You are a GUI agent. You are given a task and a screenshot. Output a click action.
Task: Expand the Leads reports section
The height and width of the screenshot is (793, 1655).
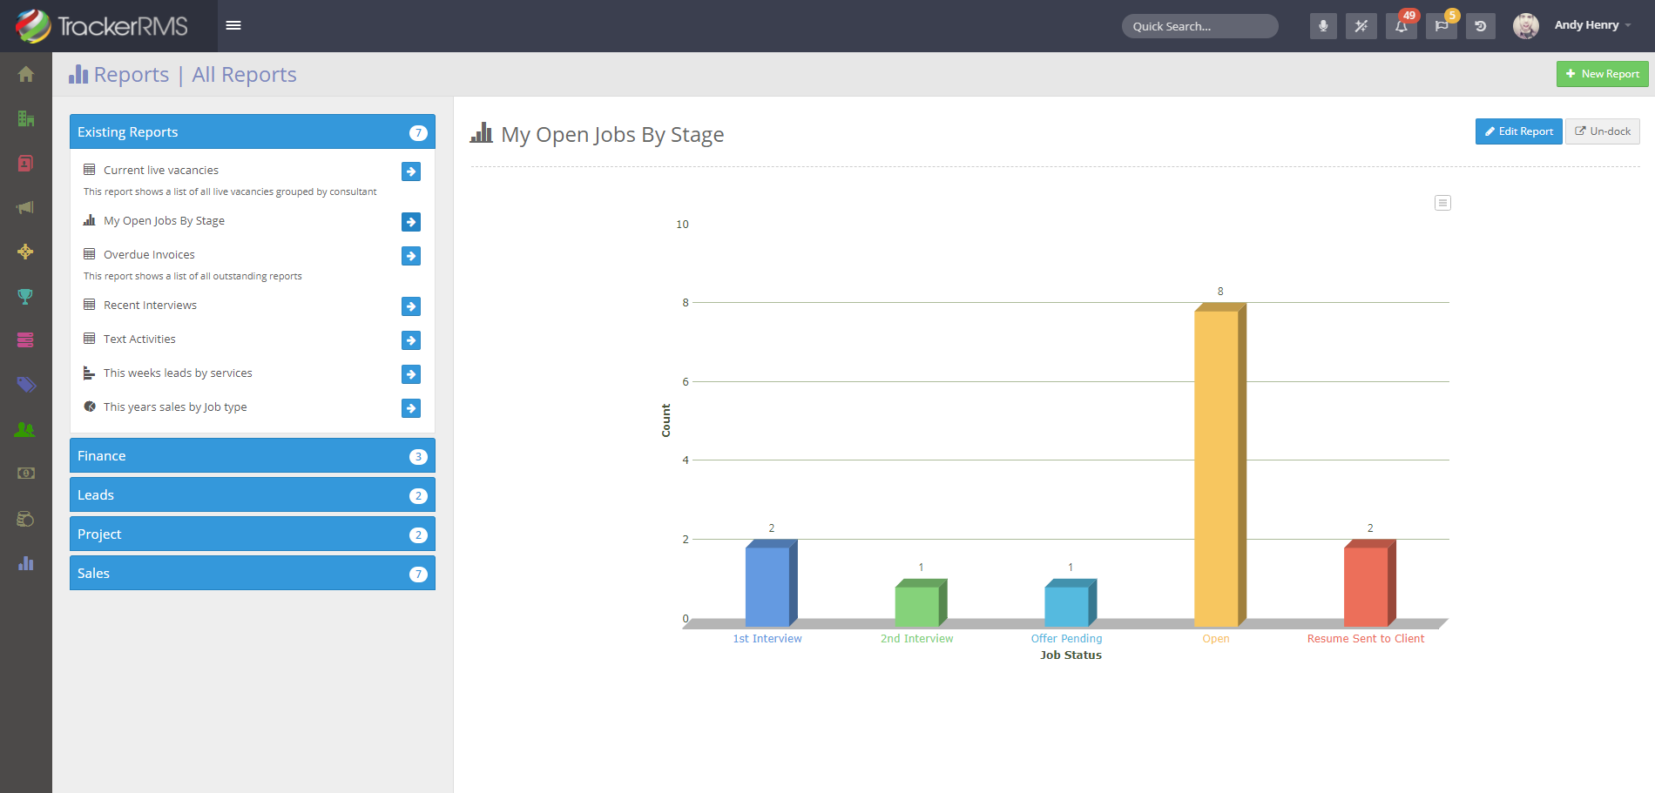tap(253, 495)
